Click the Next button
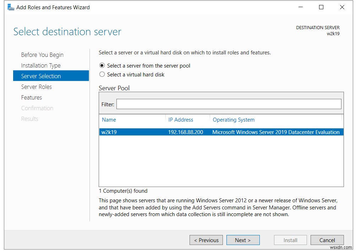Screen dimensions: 356x251 click(x=243, y=240)
